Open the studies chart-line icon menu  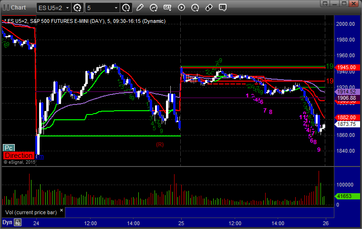[x=154, y=8]
